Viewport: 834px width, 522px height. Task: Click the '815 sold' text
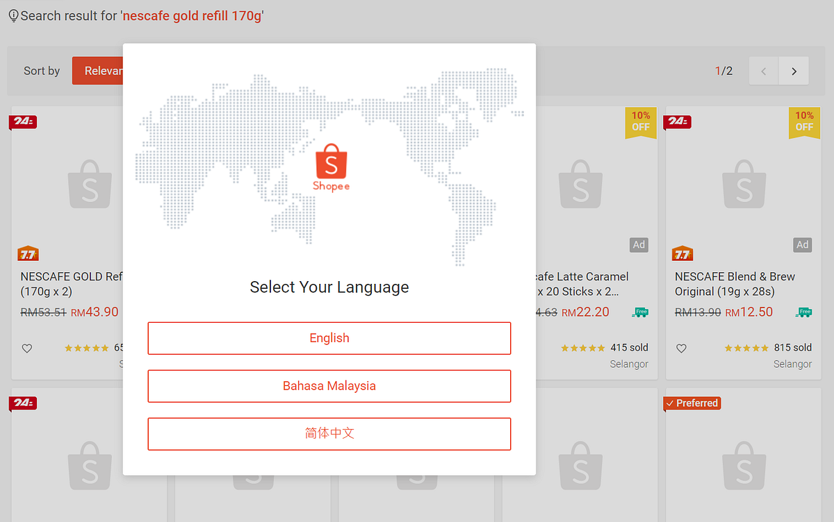click(793, 348)
